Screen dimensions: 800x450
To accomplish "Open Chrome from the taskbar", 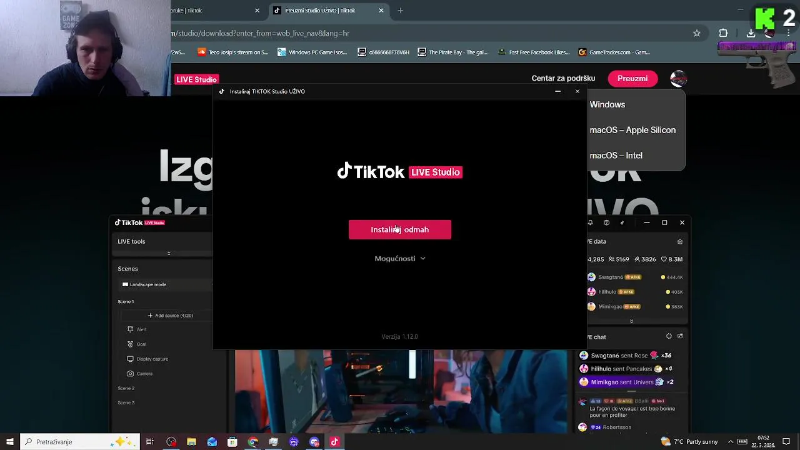I will [x=252, y=442].
